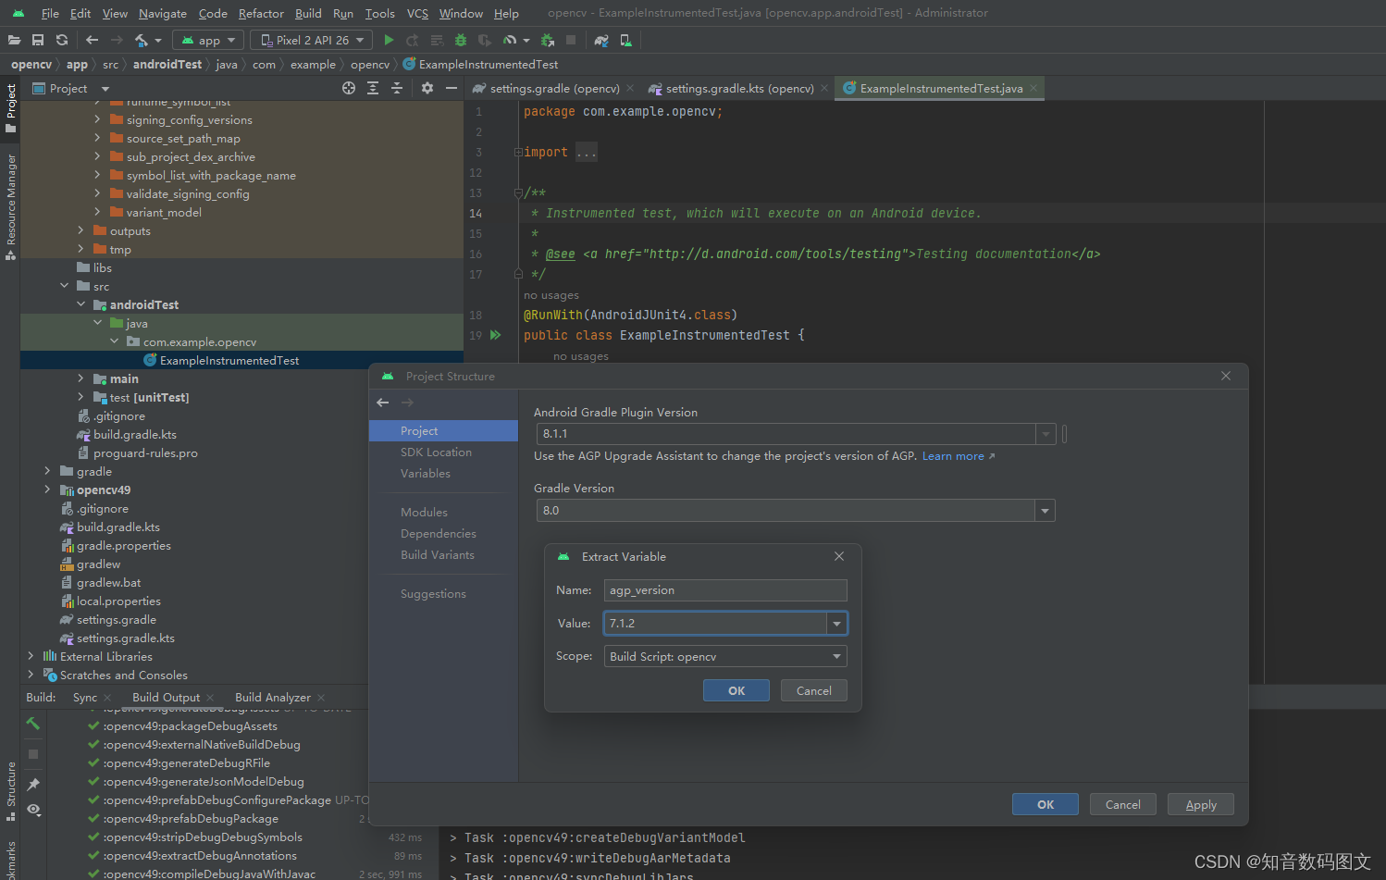Open the Scope dropdown in Extract Variable
Viewport: 1386px width, 880px height.
pyautogui.click(x=837, y=656)
